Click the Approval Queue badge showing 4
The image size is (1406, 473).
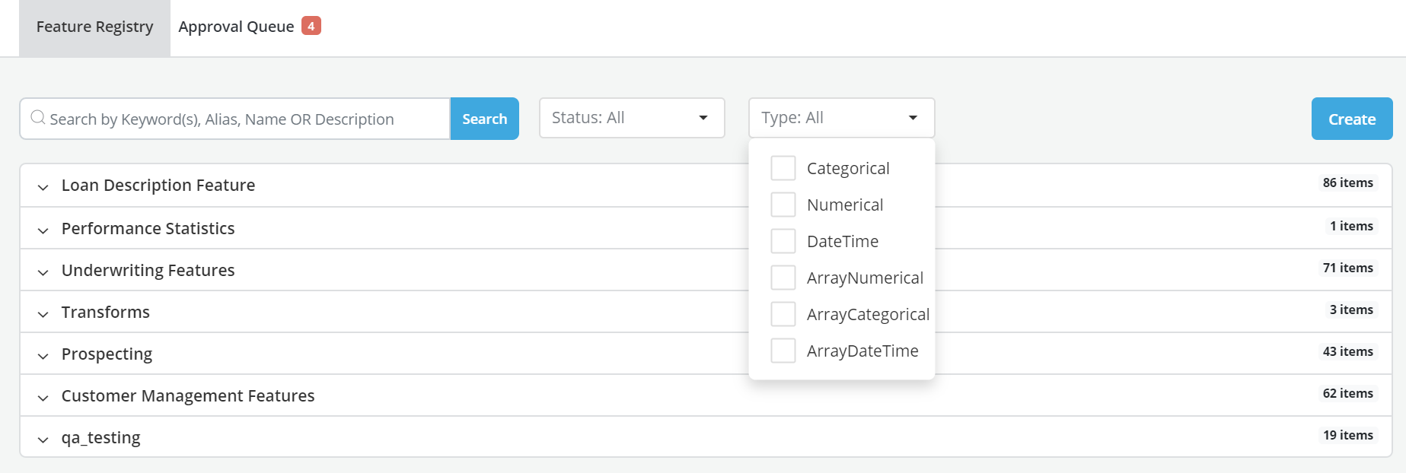(311, 26)
